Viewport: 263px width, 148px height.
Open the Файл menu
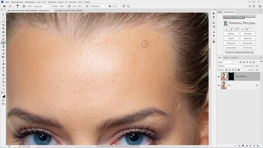pos(7,2)
